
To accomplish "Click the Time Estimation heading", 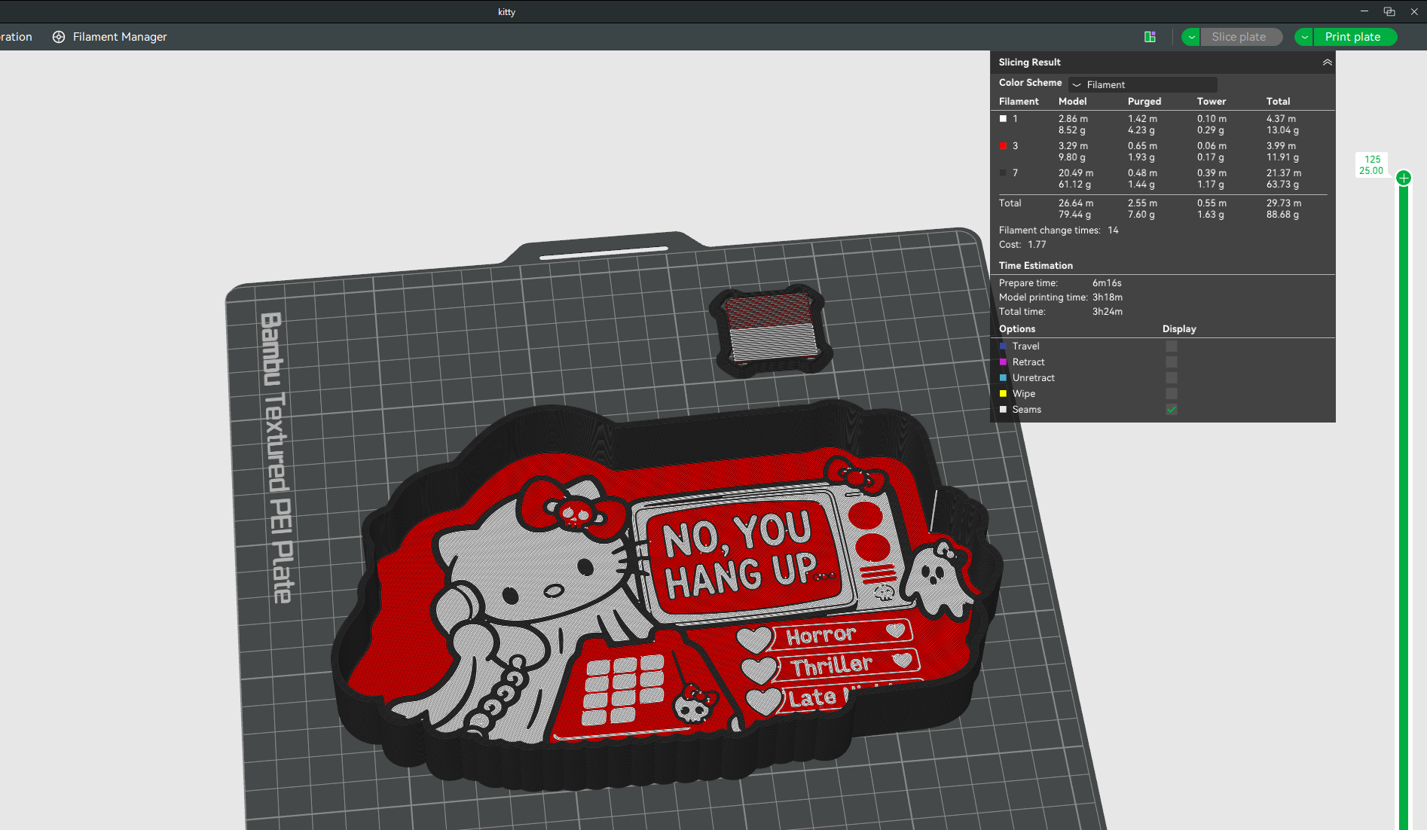I will click(x=1036, y=266).
